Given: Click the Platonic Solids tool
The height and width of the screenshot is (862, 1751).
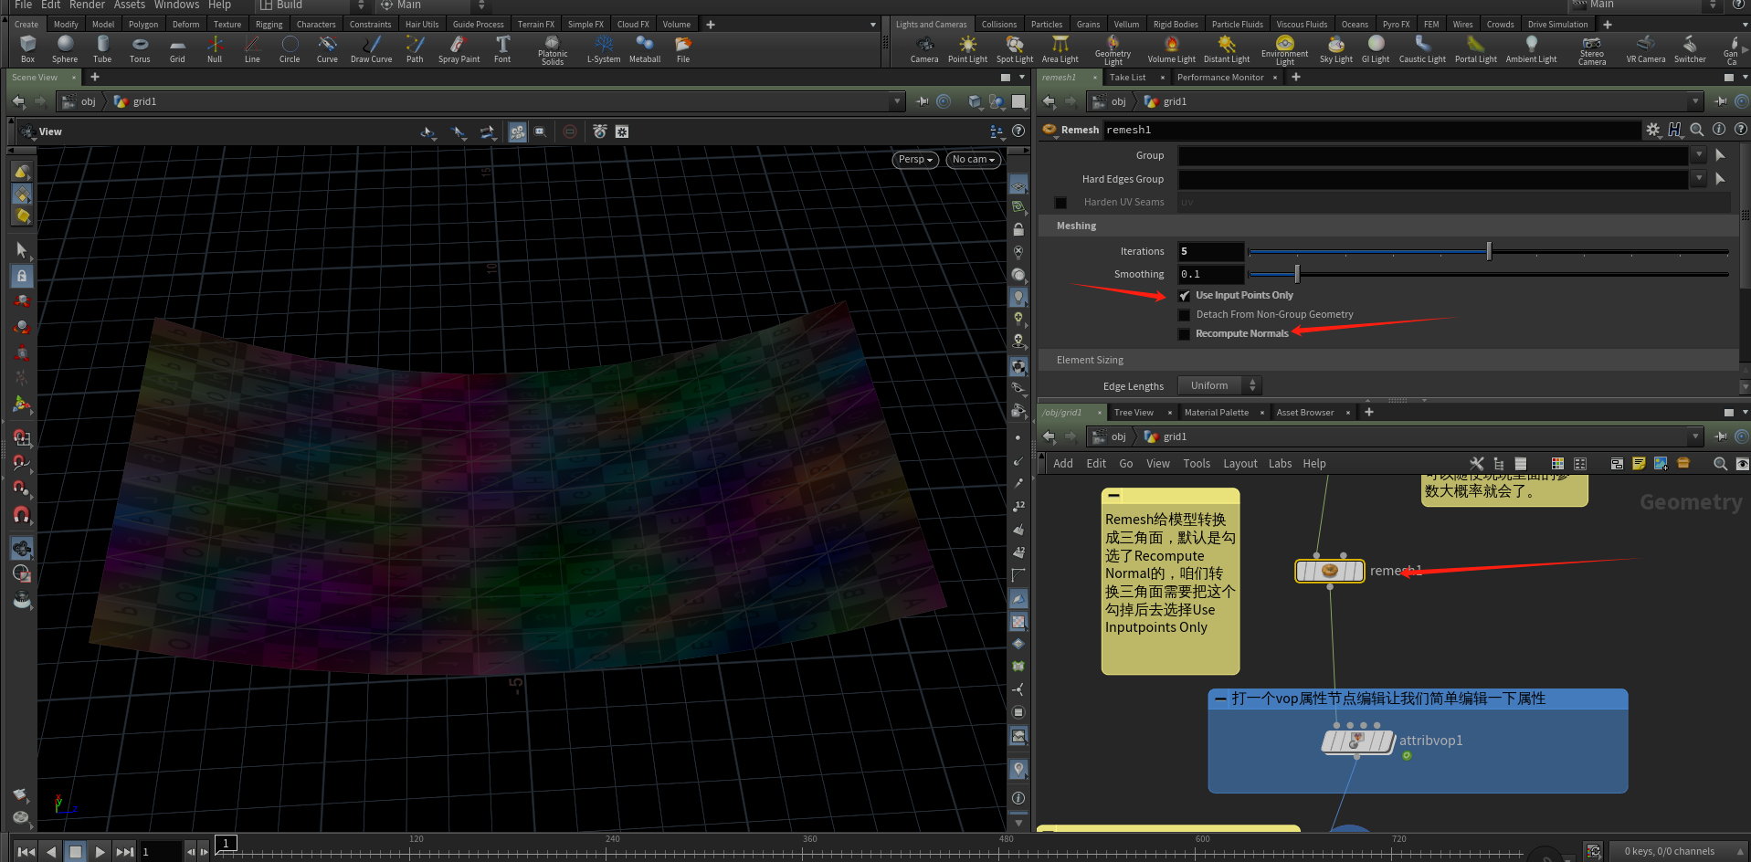Looking at the screenshot, I should tap(552, 48).
